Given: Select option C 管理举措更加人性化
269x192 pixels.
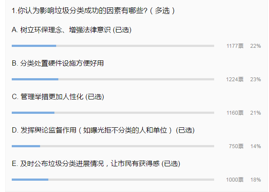Looking at the screenshot, I should (x=58, y=97).
